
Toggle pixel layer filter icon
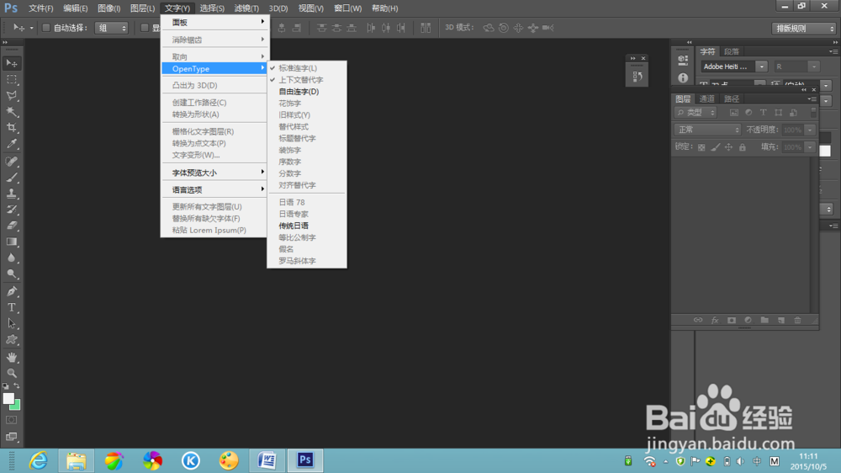pos(733,113)
